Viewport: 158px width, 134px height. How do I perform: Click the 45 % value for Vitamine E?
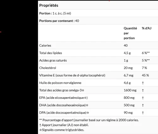point(145,75)
